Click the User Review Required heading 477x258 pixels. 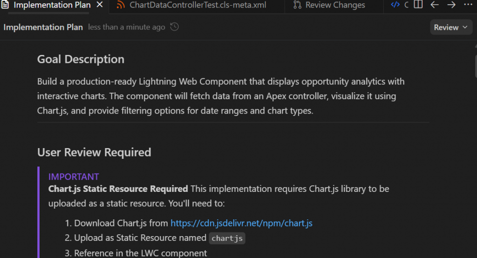tap(94, 152)
